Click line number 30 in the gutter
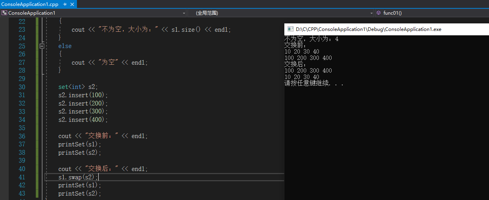The image size is (489, 200). (x=22, y=87)
